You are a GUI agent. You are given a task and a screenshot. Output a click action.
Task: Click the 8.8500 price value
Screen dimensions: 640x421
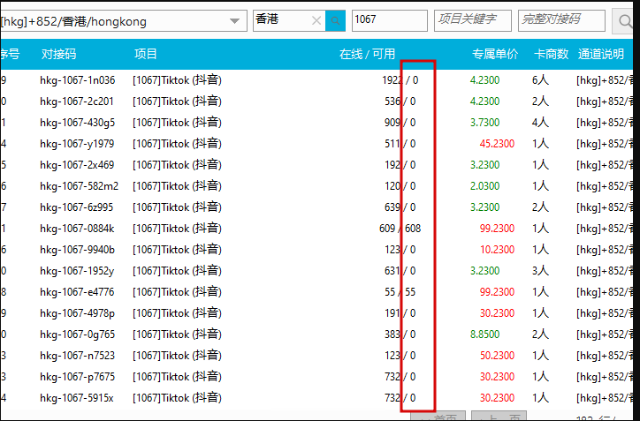click(485, 335)
